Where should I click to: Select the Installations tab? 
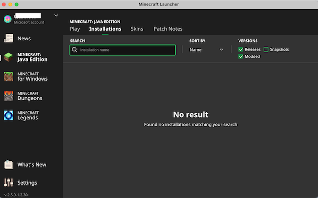(x=105, y=29)
